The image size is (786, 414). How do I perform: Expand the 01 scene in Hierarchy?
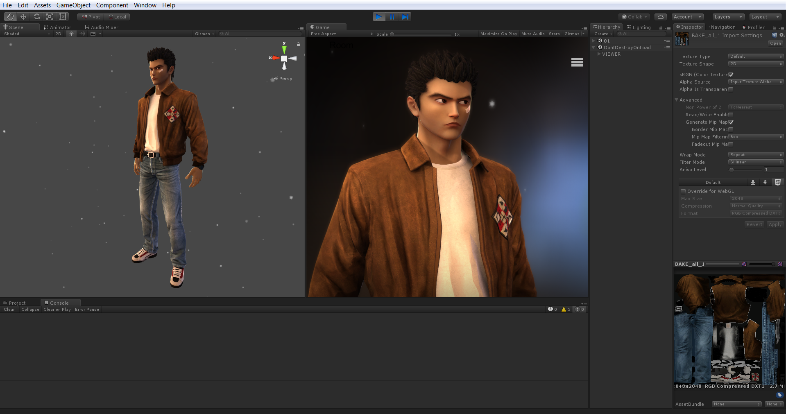[x=593, y=41]
